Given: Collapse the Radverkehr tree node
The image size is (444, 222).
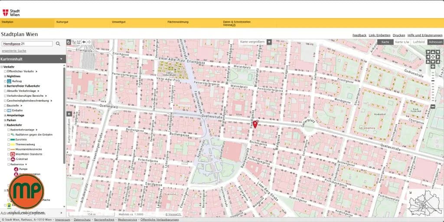Looking at the screenshot, I should coord(5,125).
